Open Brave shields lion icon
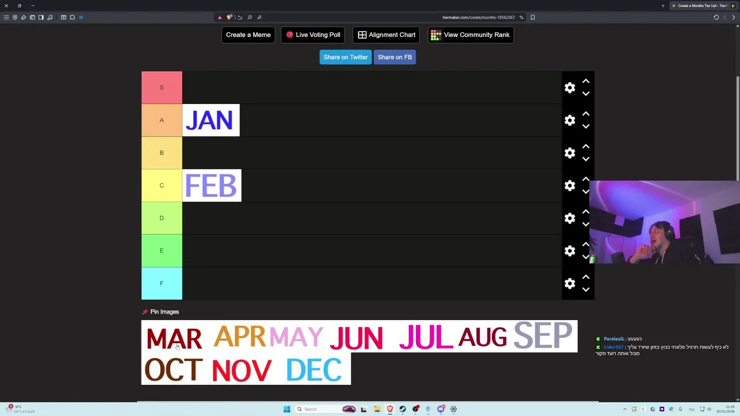The width and height of the screenshot is (740, 416). [230, 17]
